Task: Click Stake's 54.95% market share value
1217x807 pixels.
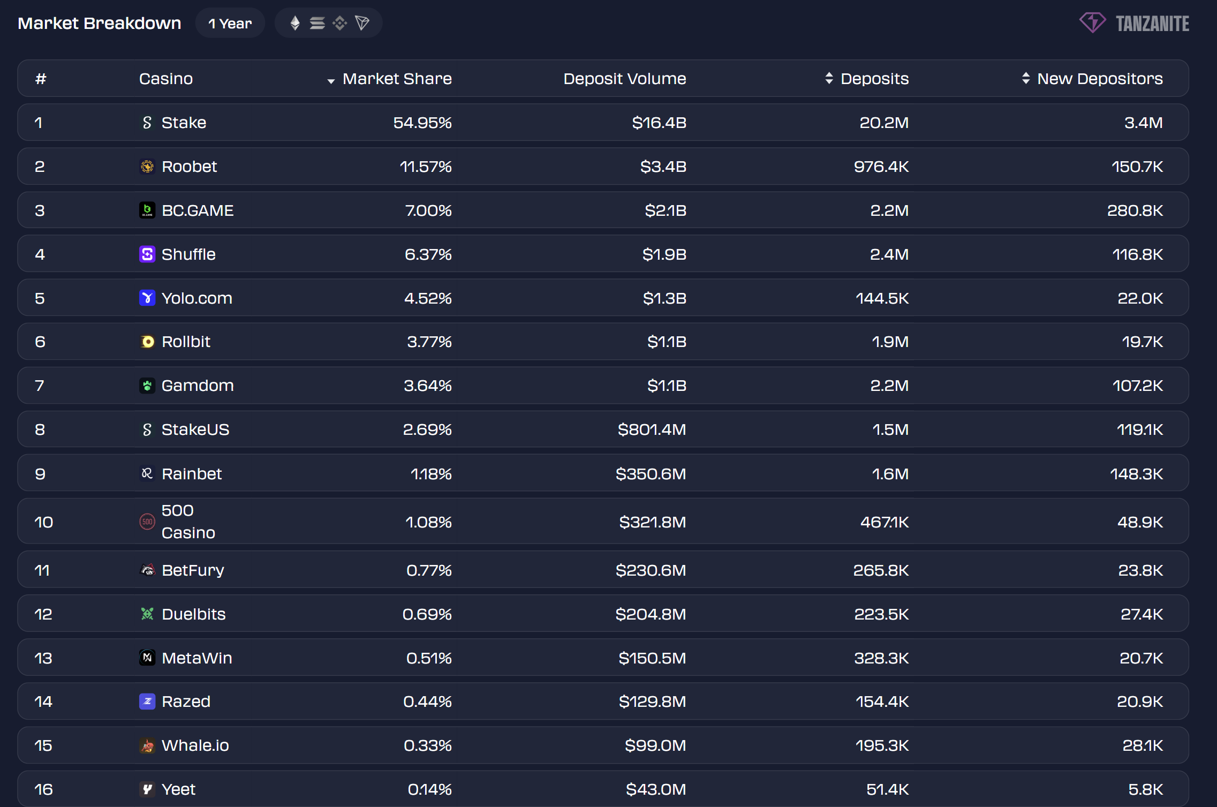Action: 422,123
